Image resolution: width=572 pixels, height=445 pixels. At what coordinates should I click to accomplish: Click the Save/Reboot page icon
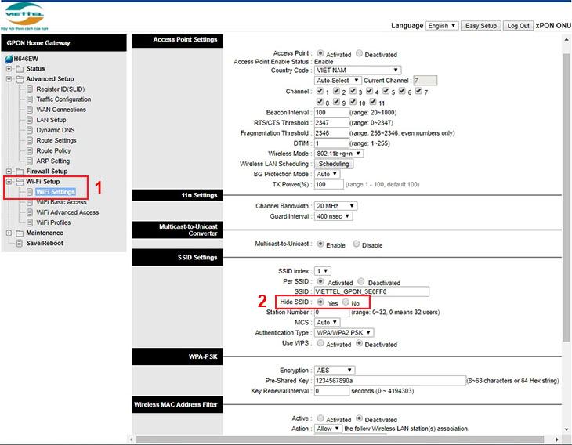coord(20,244)
